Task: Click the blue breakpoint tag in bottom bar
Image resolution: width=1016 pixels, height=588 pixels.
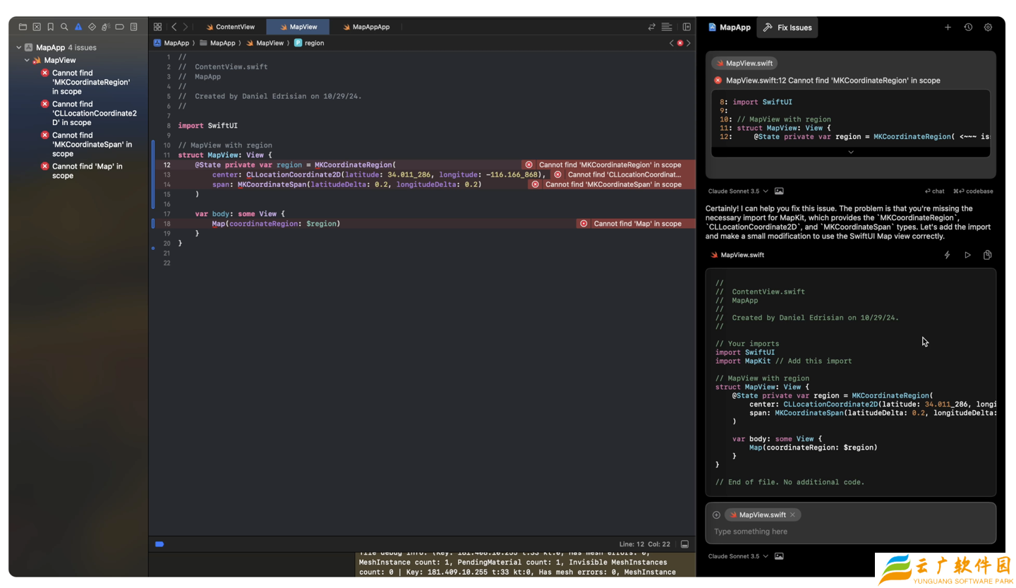Action: (x=159, y=544)
